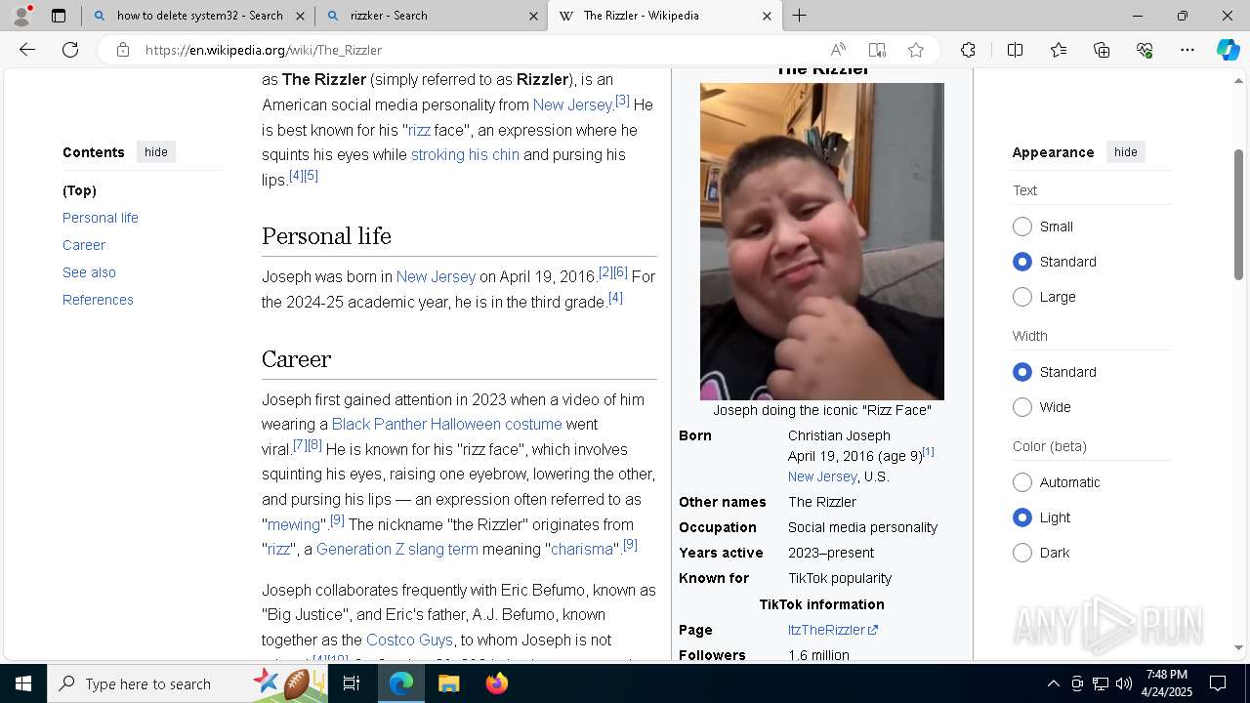Image resolution: width=1250 pixels, height=703 pixels.
Task: Open 'stroking his chin' link
Action: (465, 154)
